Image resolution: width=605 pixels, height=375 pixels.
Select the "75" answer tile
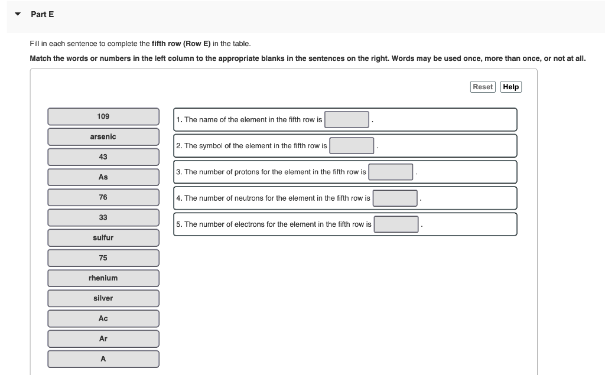(103, 257)
